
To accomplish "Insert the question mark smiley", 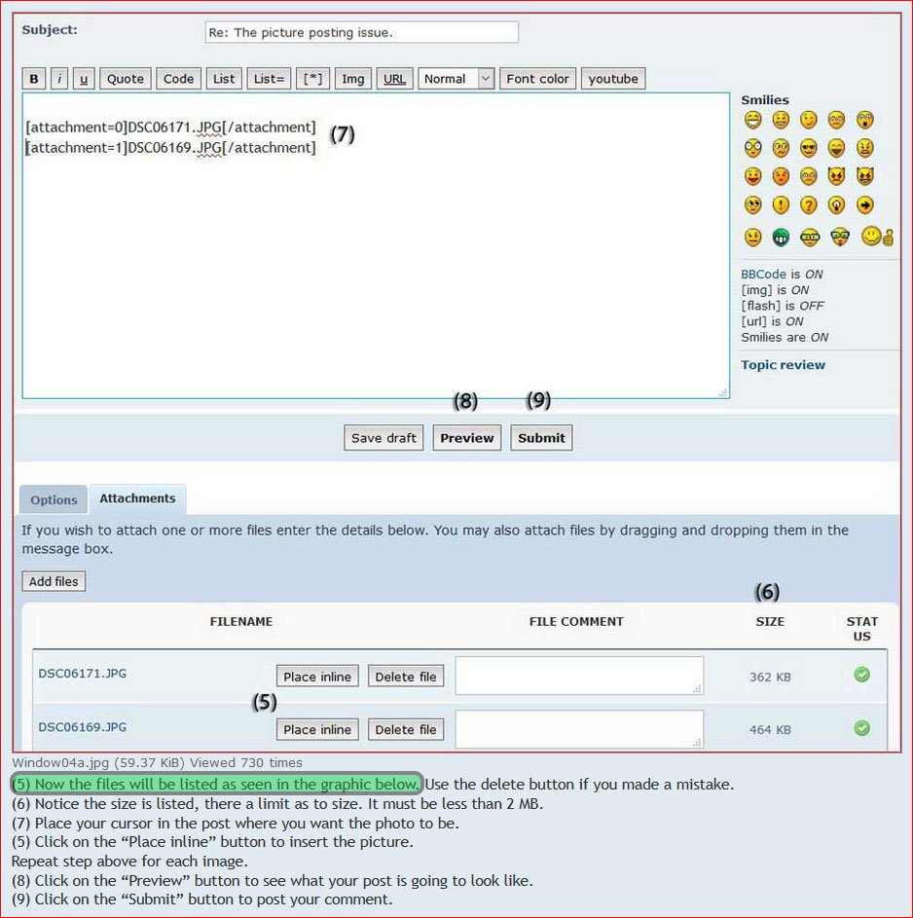I will (x=808, y=204).
